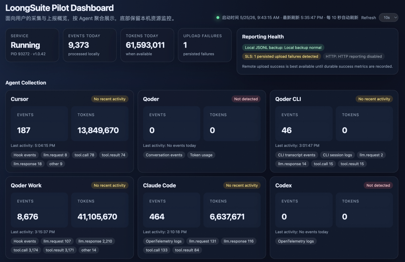Select Claude Code's tokens value 6,637,671

coord(227,217)
